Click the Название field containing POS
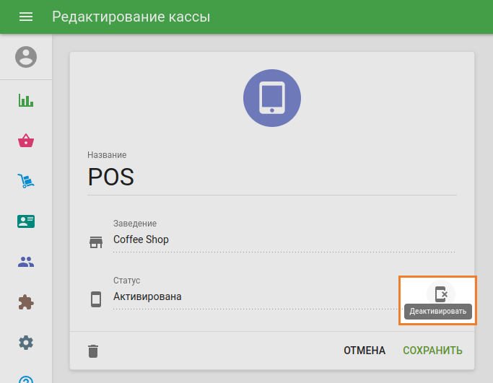The width and height of the screenshot is (493, 383). [x=271, y=177]
